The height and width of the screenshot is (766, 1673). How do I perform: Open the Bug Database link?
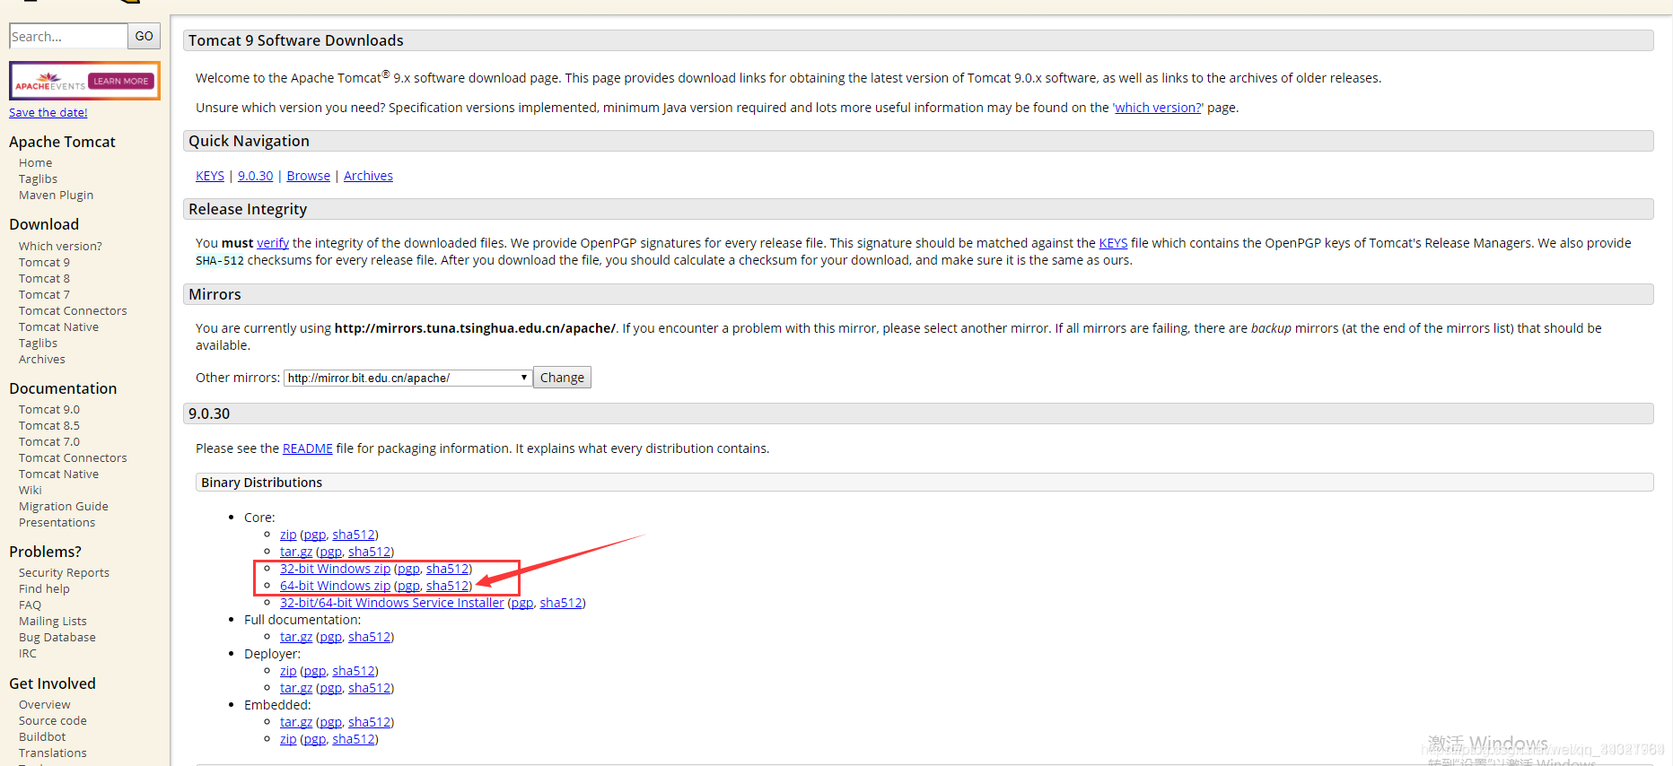tap(57, 637)
